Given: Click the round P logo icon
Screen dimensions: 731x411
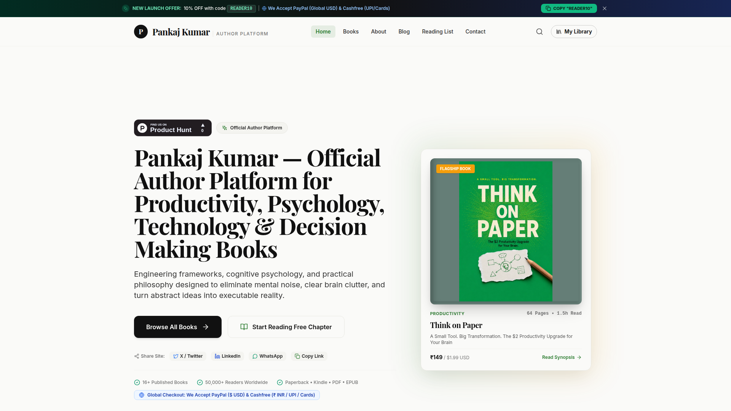Looking at the screenshot, I should [x=141, y=32].
